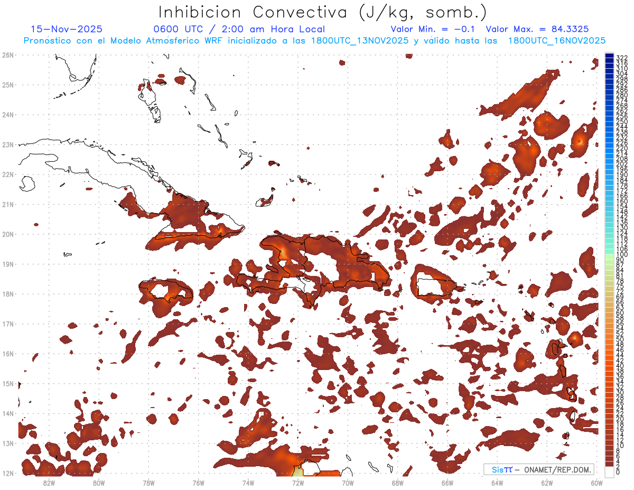Click the '64W' longitude label

(497, 483)
